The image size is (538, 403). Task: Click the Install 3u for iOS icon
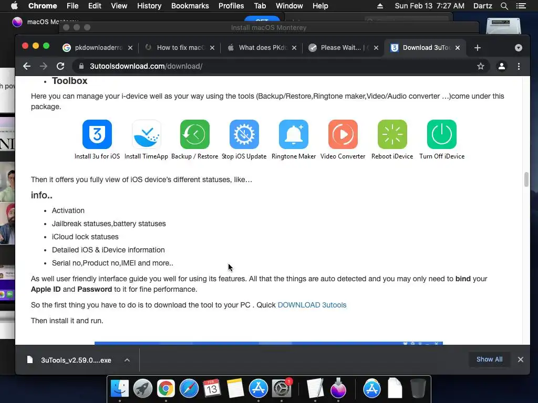pyautogui.click(x=97, y=134)
